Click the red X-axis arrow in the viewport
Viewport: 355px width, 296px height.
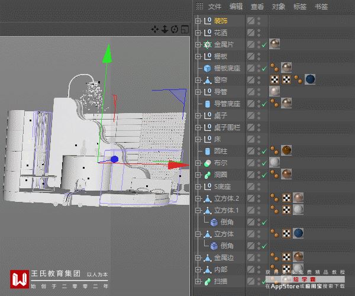click(179, 165)
